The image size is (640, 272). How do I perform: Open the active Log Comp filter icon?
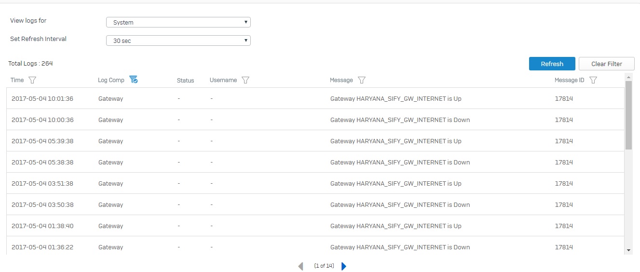click(x=134, y=80)
